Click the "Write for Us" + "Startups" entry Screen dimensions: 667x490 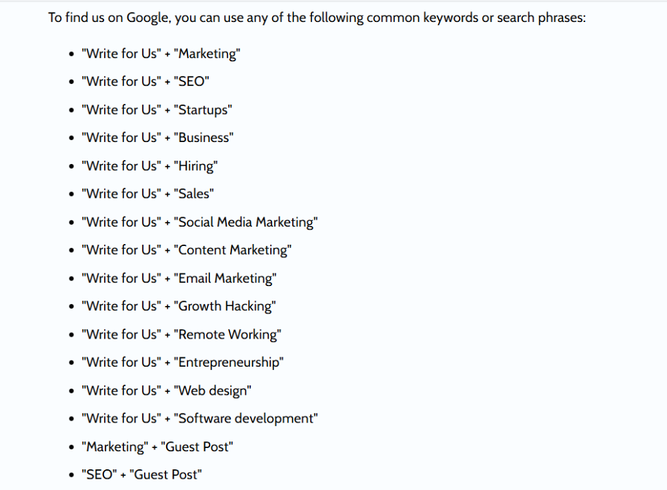pyautogui.click(x=157, y=109)
